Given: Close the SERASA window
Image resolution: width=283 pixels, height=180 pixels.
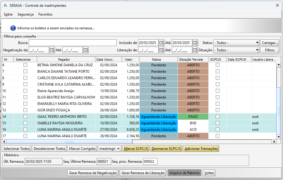Looking at the screenshot, I should (x=277, y=5).
